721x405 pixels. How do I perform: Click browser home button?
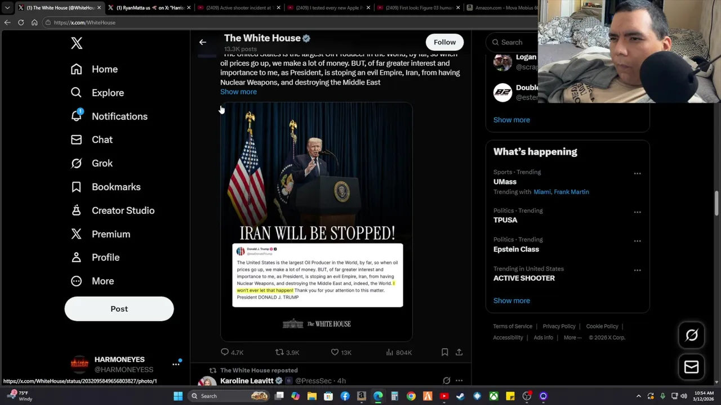[34, 22]
